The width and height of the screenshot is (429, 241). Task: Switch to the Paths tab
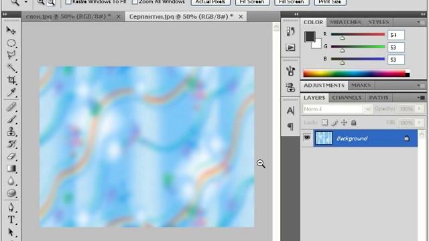tap(379, 98)
